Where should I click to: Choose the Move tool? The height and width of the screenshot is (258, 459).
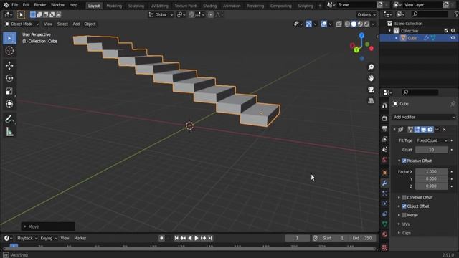[9, 65]
